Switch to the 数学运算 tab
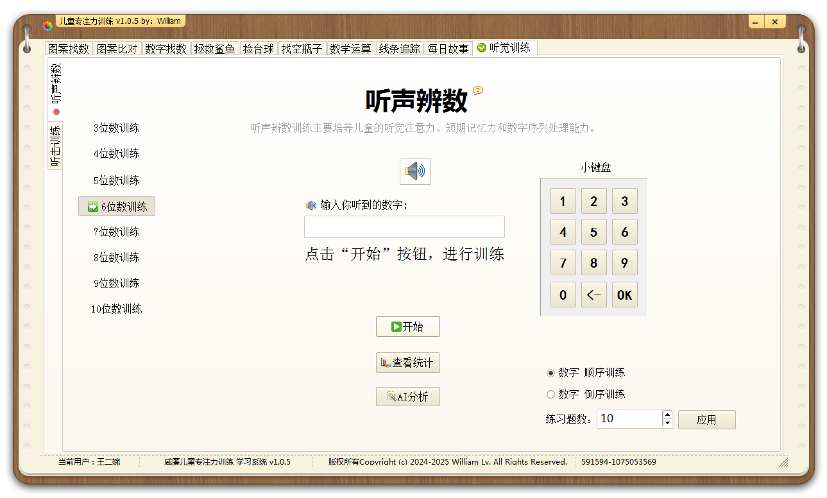This screenshot has width=827, height=498. (351, 49)
